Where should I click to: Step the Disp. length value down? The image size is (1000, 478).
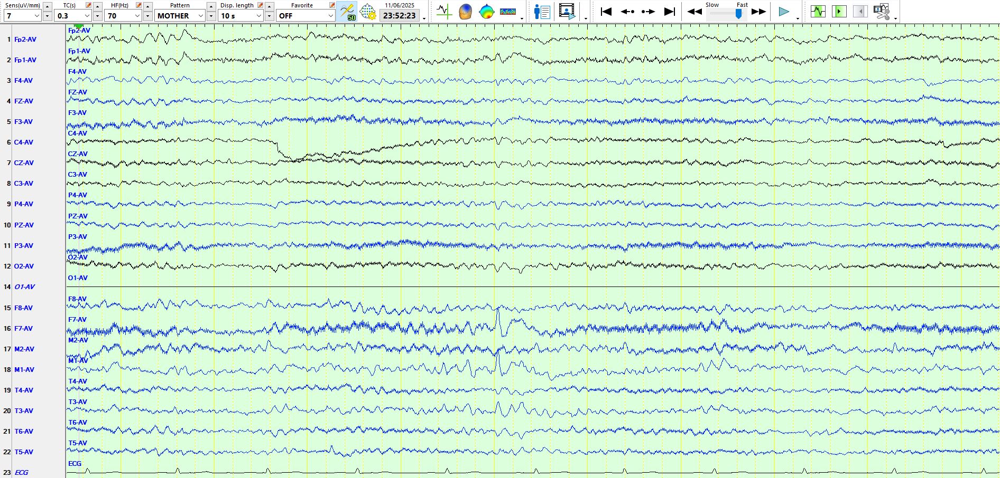pos(270,16)
